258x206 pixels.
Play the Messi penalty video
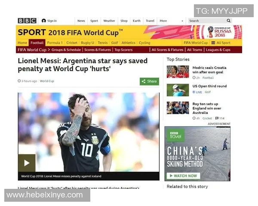[x=27, y=163]
